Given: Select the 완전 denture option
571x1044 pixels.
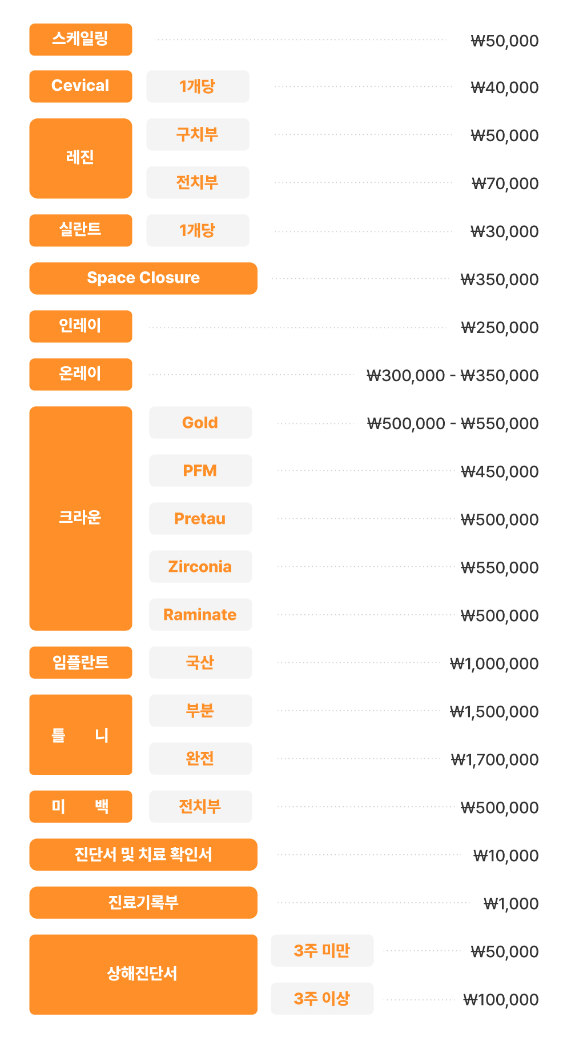Looking at the screenshot, I should click(200, 758).
